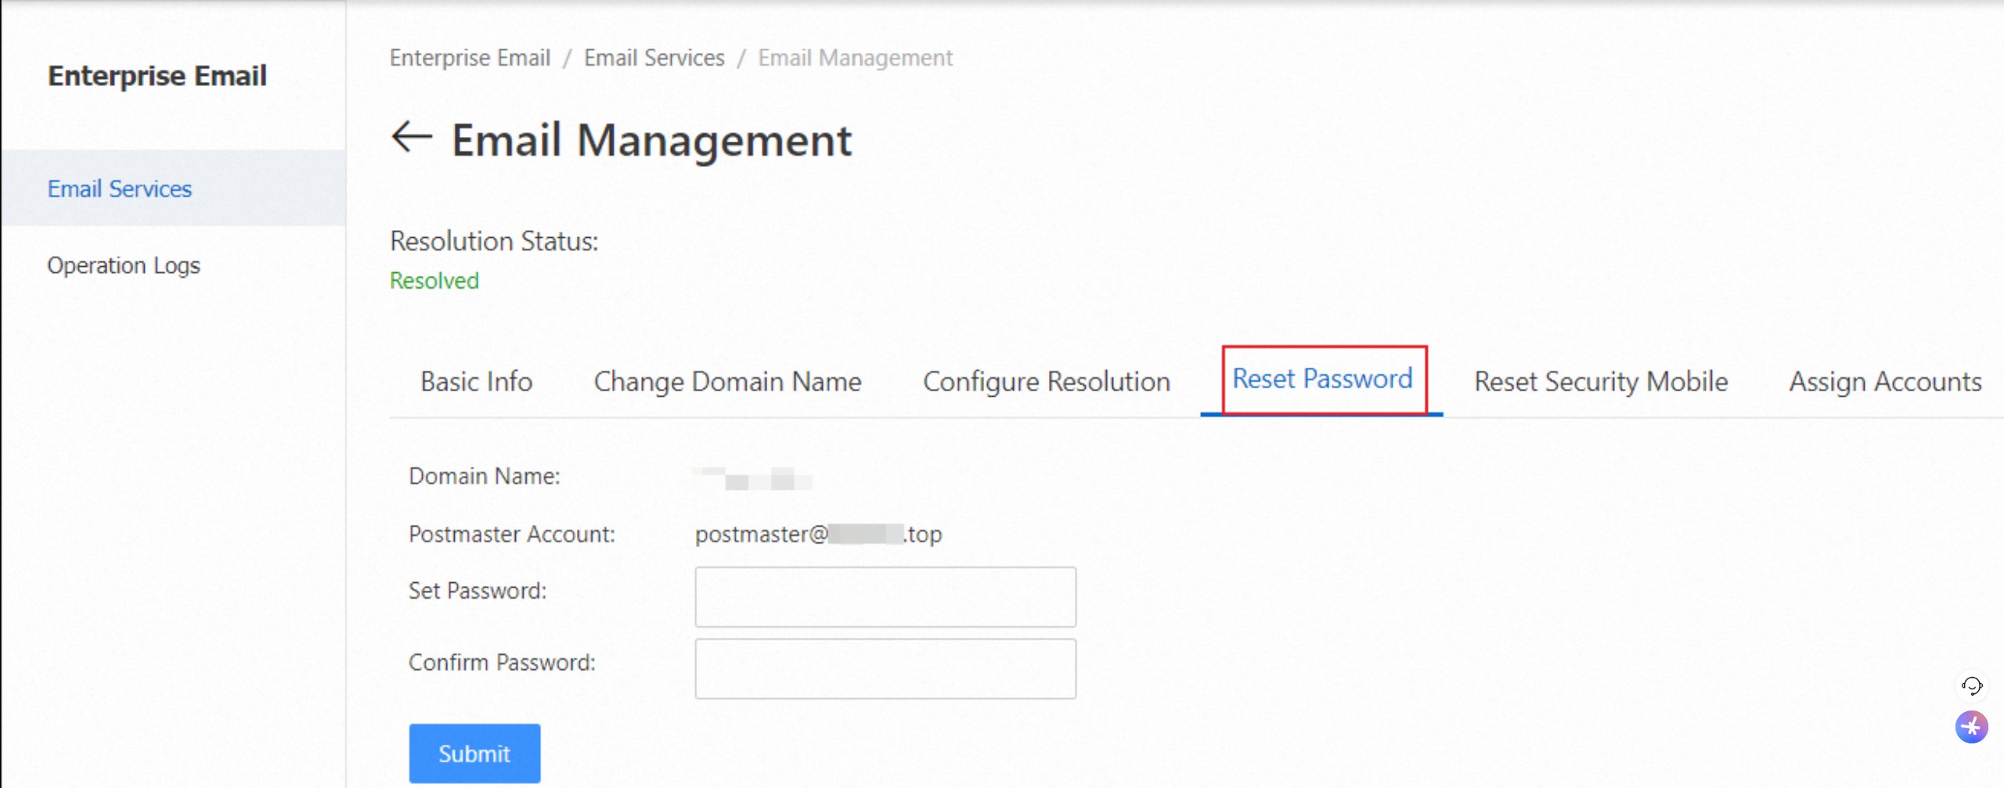Open the Assign Accounts tab
Image resolution: width=2004 pixels, height=788 pixels.
coord(1885,381)
